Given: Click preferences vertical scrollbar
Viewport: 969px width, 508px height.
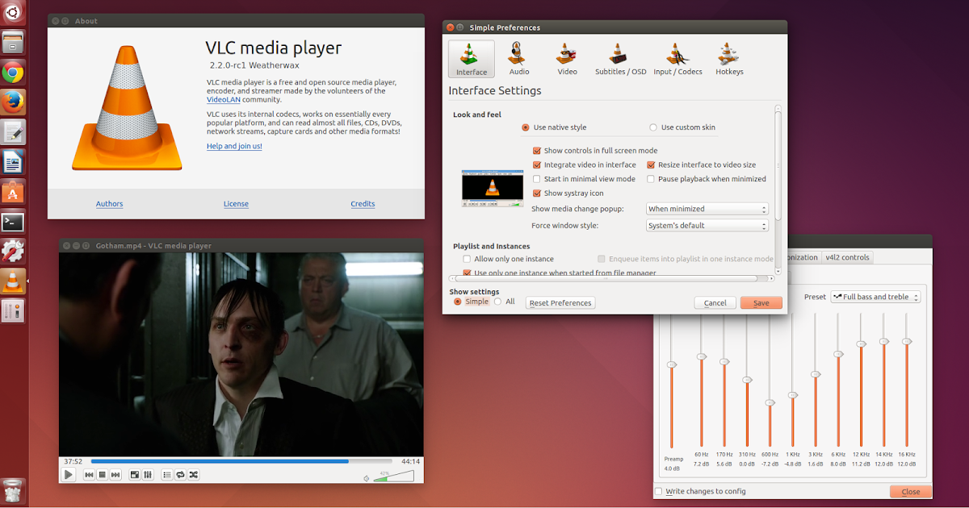Looking at the screenshot, I should tap(778, 166).
